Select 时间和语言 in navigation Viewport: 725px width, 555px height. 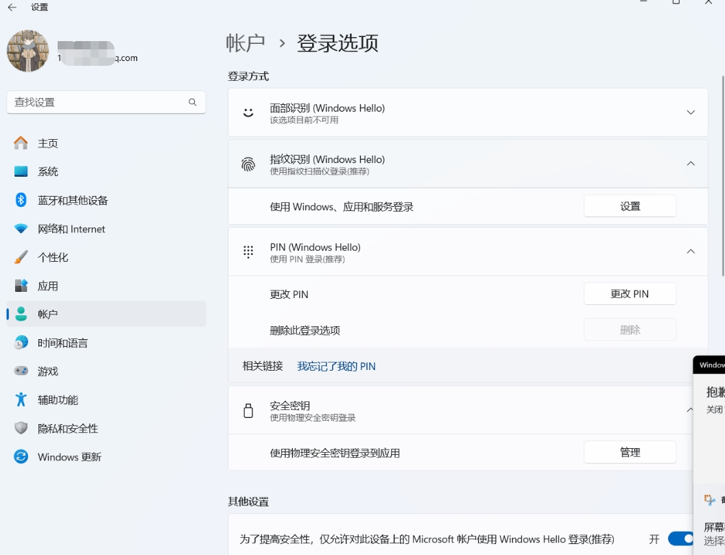pyautogui.click(x=106, y=343)
